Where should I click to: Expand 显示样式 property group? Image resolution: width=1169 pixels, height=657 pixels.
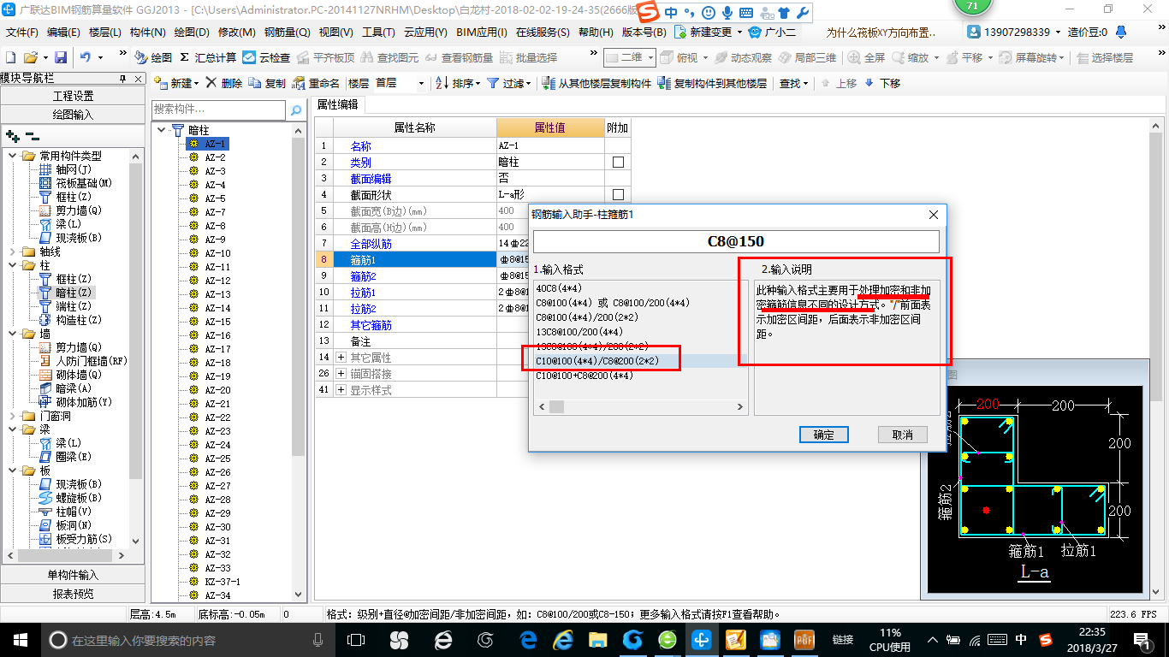click(x=341, y=389)
